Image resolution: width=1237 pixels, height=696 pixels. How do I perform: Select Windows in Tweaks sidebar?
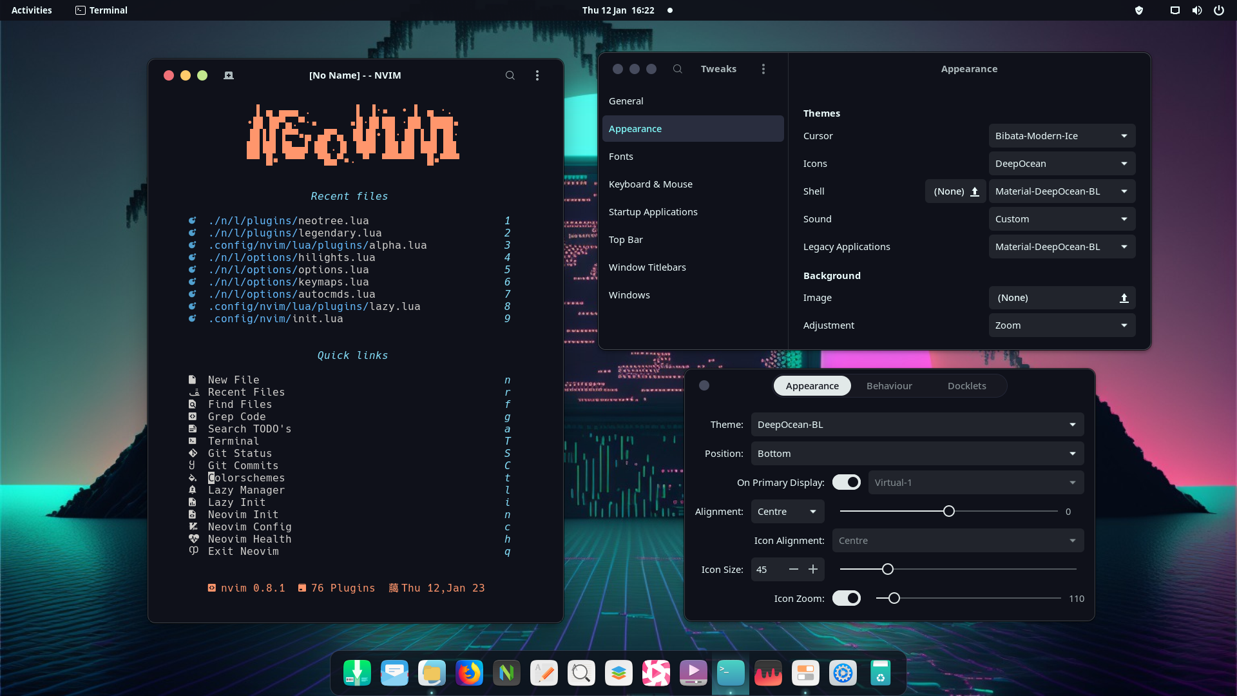pos(693,295)
